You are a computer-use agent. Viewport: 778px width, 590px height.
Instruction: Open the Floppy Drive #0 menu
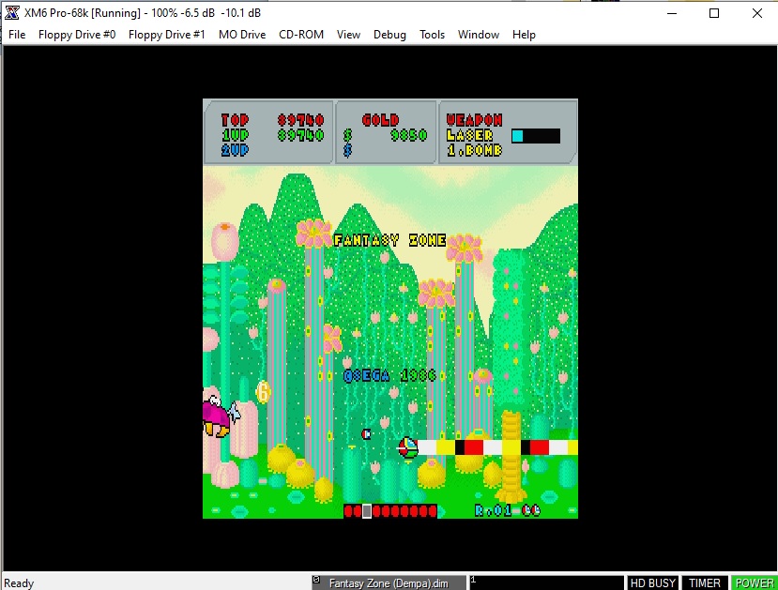click(x=77, y=35)
